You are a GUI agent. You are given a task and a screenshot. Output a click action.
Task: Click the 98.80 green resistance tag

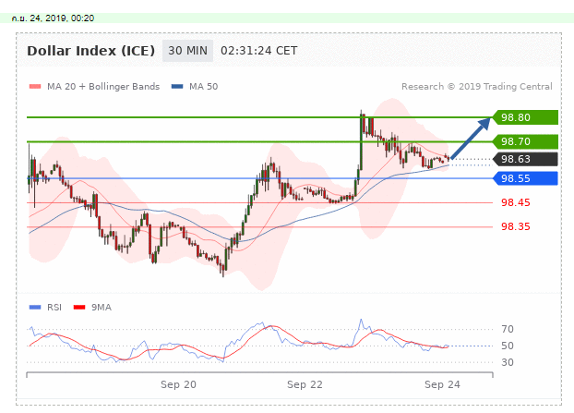pos(525,117)
